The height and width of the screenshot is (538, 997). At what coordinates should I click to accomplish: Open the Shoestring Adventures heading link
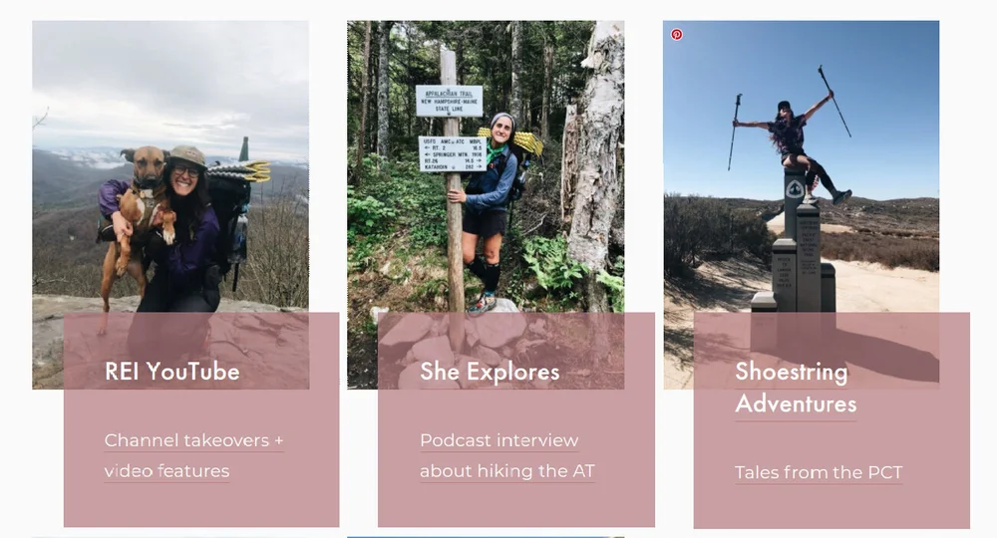(x=796, y=388)
